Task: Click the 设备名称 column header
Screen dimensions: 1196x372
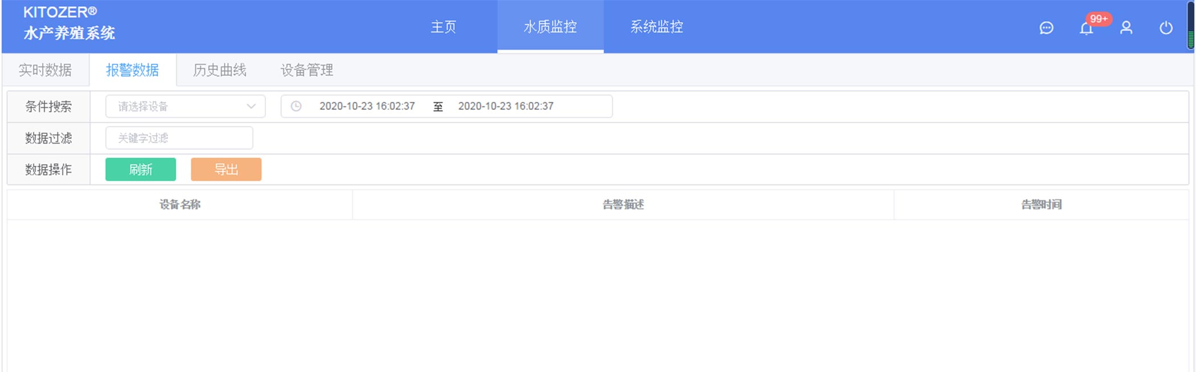Action: click(x=180, y=205)
